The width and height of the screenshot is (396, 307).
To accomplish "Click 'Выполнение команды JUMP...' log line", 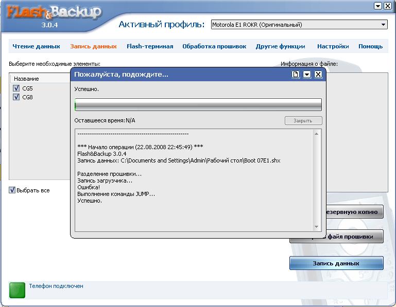I will 116,194.
